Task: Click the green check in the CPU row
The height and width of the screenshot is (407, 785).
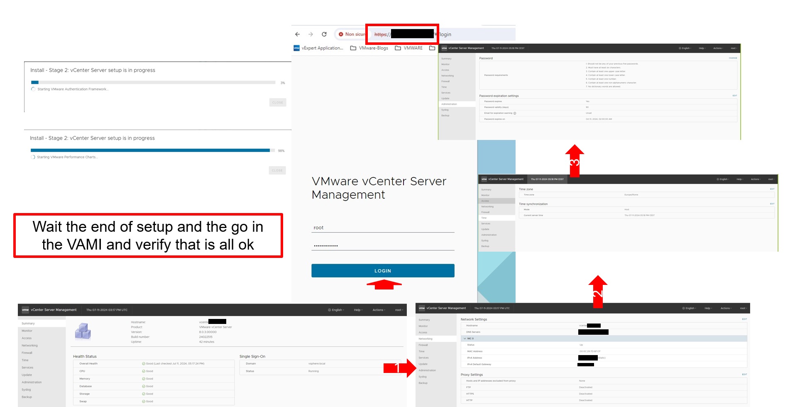Action: 144,371
